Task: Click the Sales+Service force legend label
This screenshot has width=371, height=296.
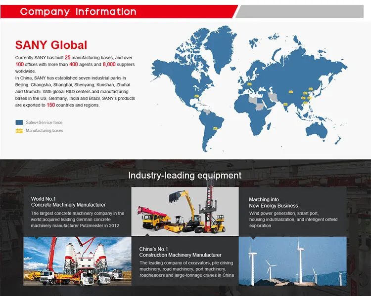Action: 44,122
